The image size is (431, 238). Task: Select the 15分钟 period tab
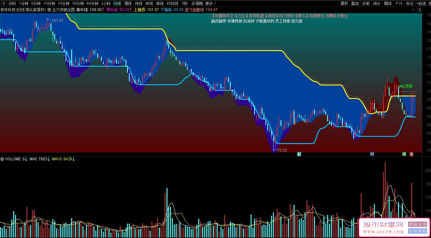tap(64, 3)
